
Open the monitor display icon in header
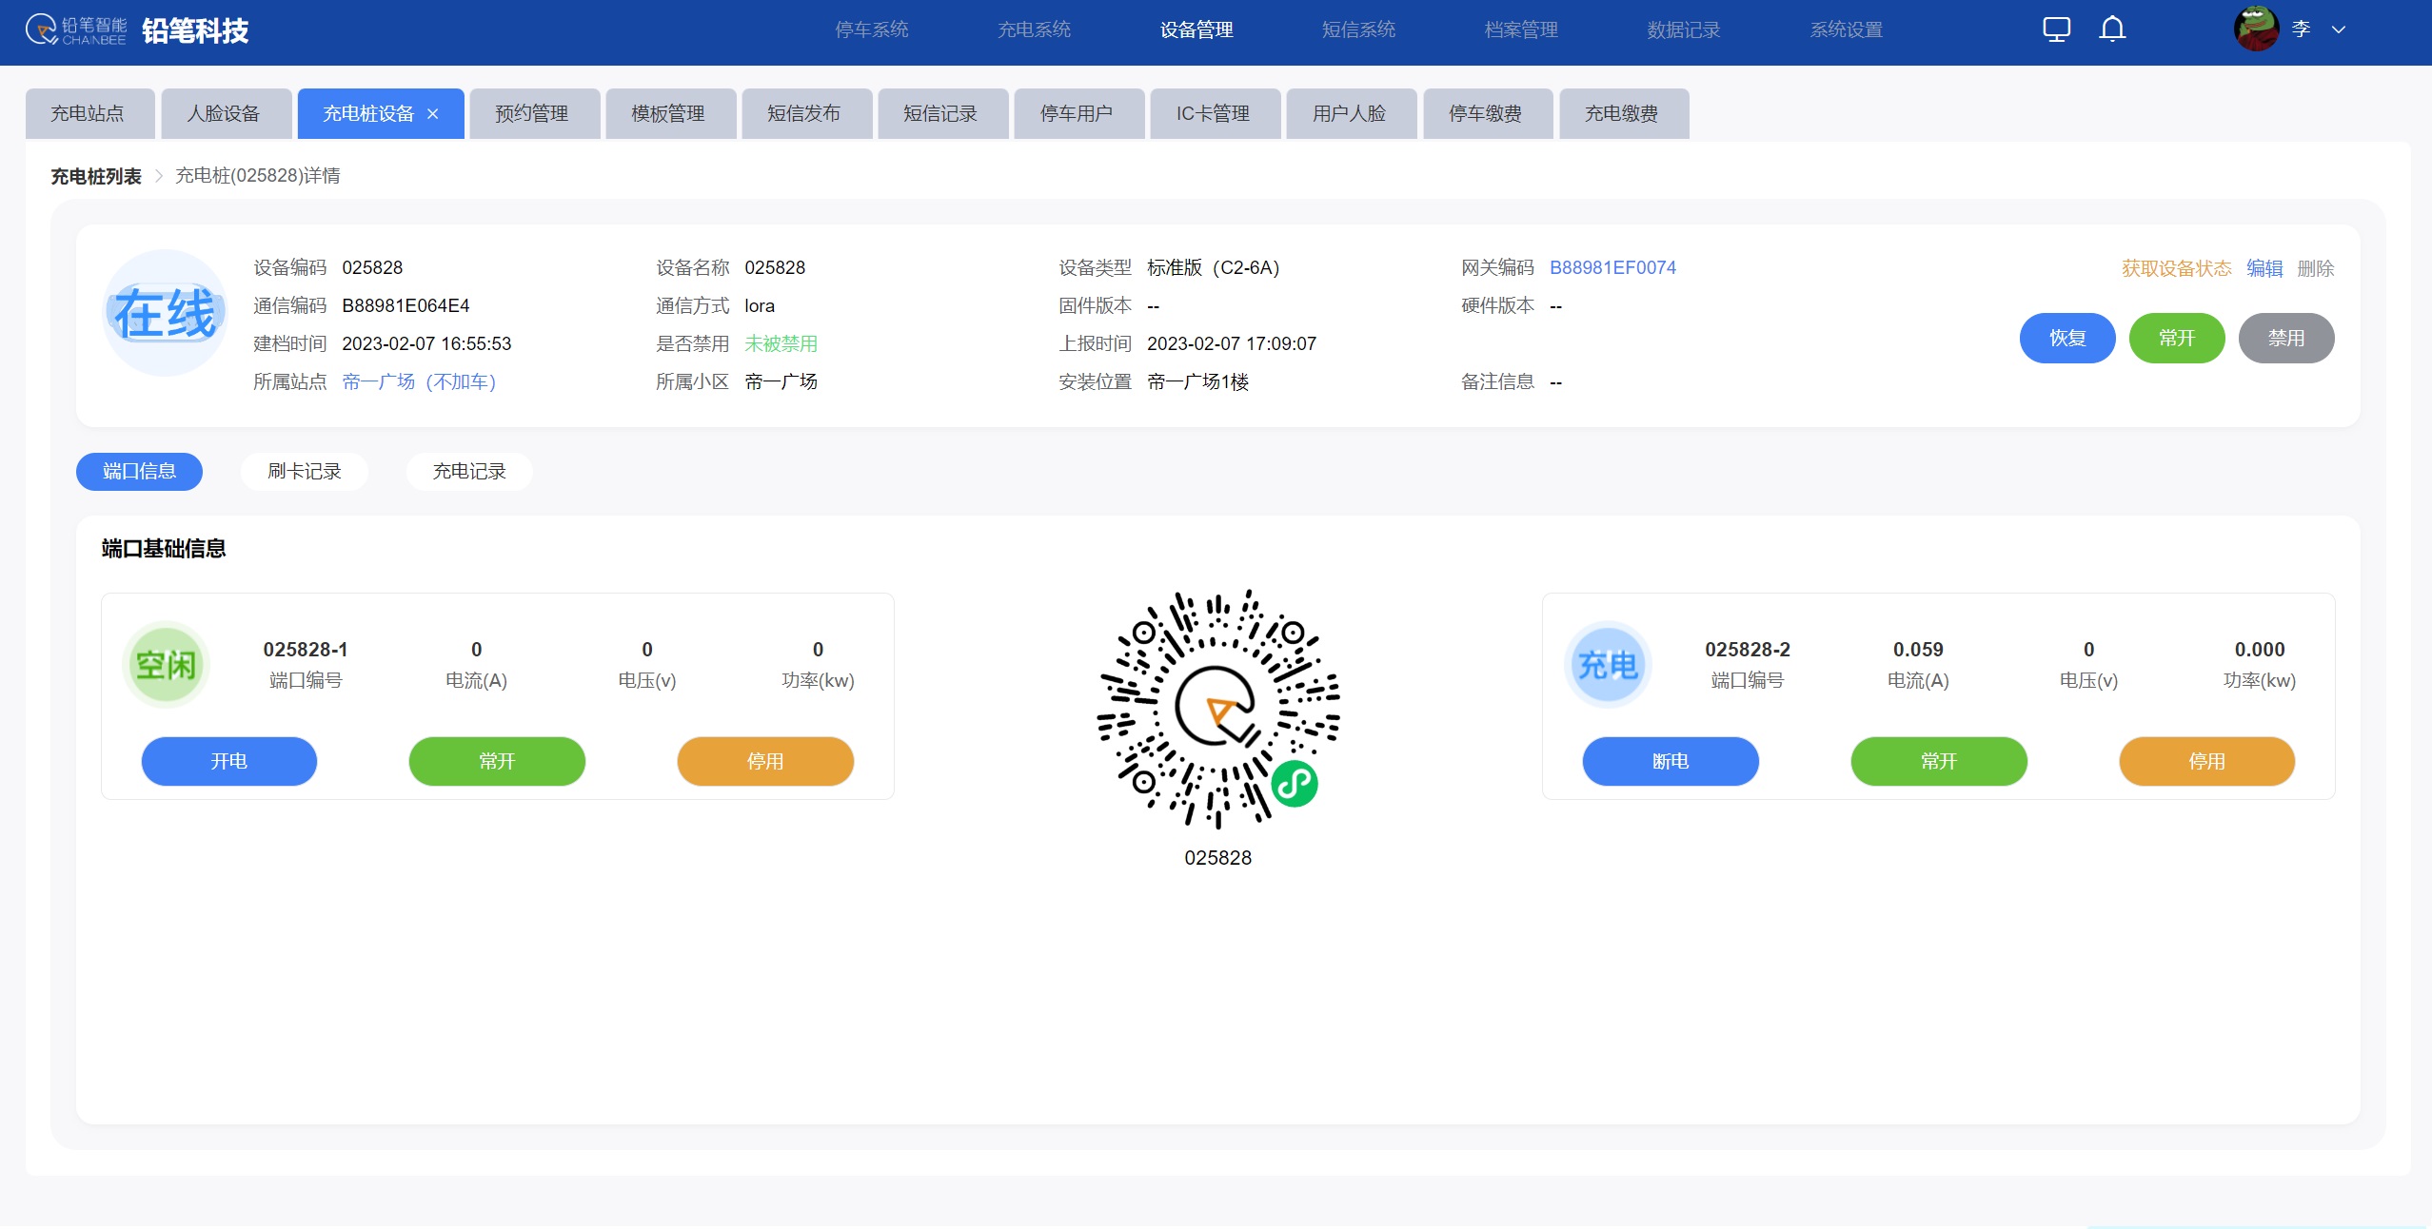point(2056,29)
